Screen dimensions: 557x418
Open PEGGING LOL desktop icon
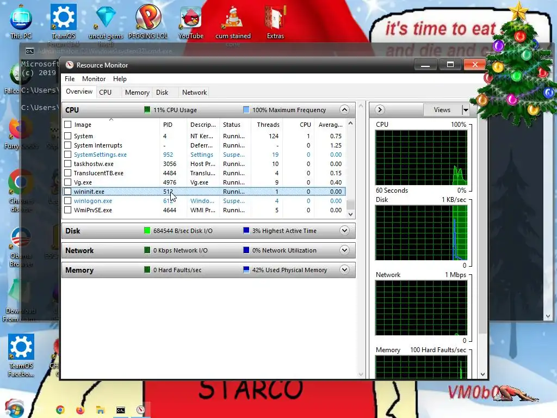point(148,21)
